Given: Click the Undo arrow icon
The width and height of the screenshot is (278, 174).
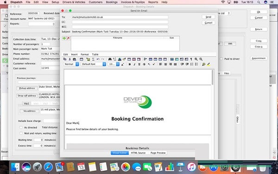Looking at the screenshot, I should (x=98, y=59).
